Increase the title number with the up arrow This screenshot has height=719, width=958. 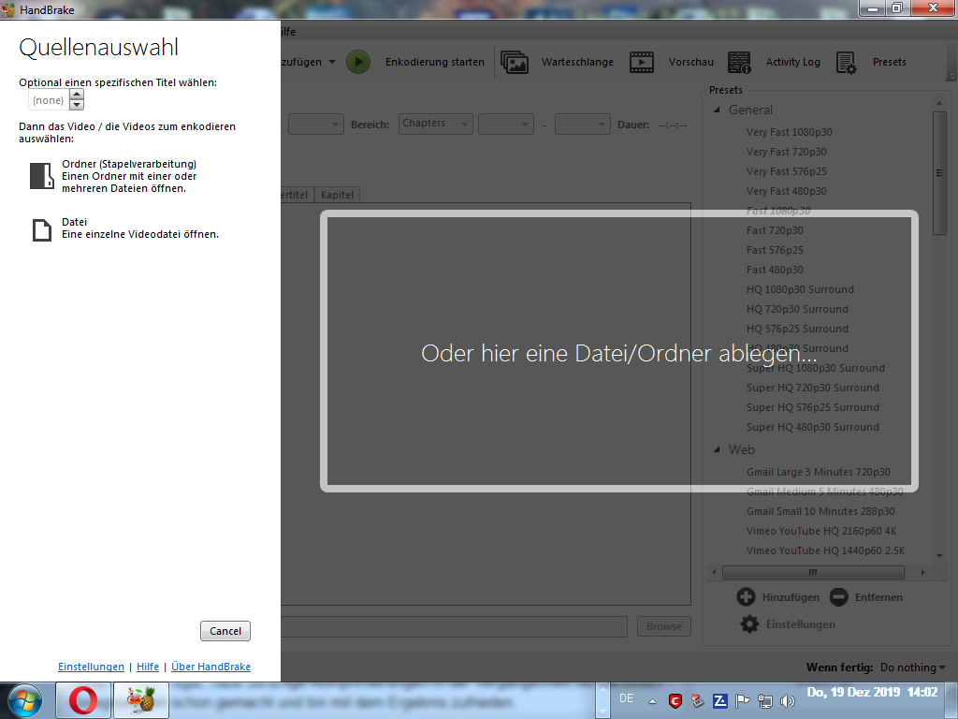point(77,95)
